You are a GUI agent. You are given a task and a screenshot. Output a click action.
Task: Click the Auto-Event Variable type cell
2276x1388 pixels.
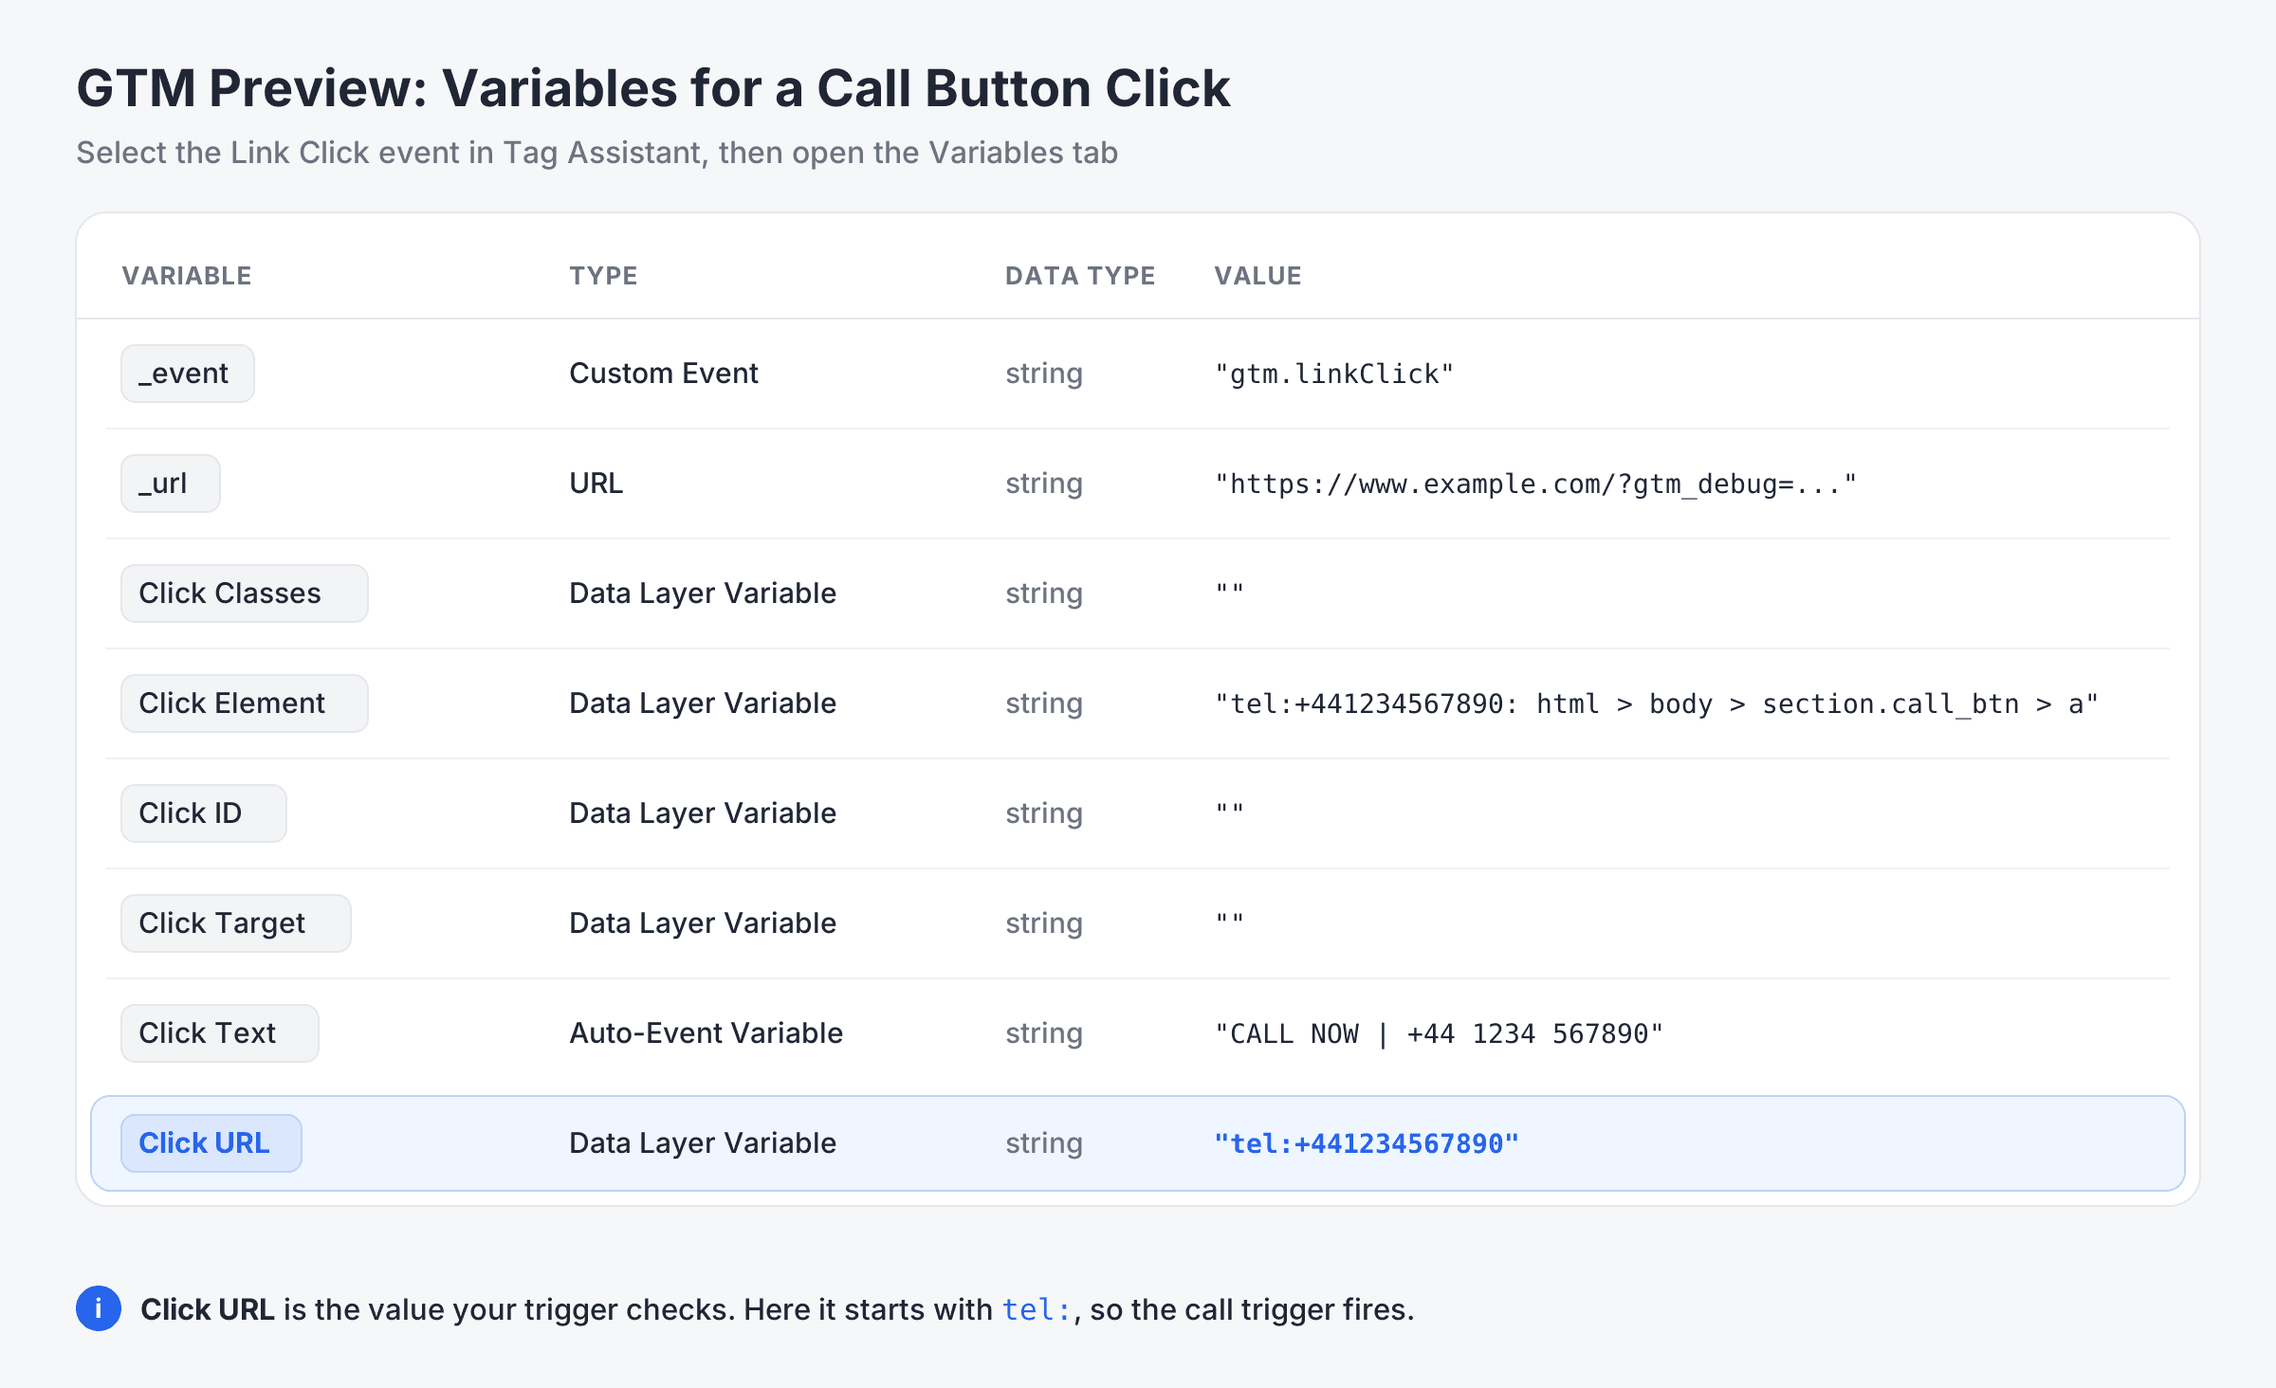point(706,1033)
